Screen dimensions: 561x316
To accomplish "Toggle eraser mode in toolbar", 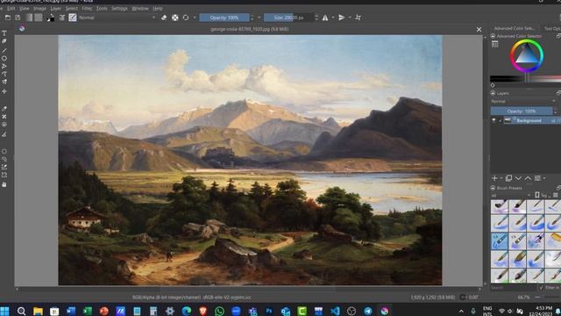I will [164, 18].
